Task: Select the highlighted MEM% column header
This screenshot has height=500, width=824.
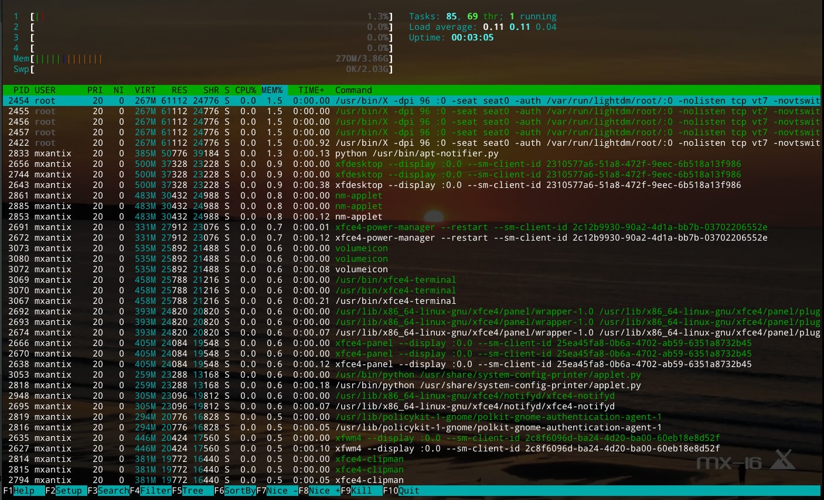Action: pyautogui.click(x=272, y=90)
